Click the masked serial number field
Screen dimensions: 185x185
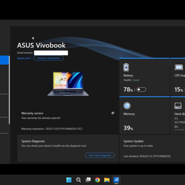51,53
